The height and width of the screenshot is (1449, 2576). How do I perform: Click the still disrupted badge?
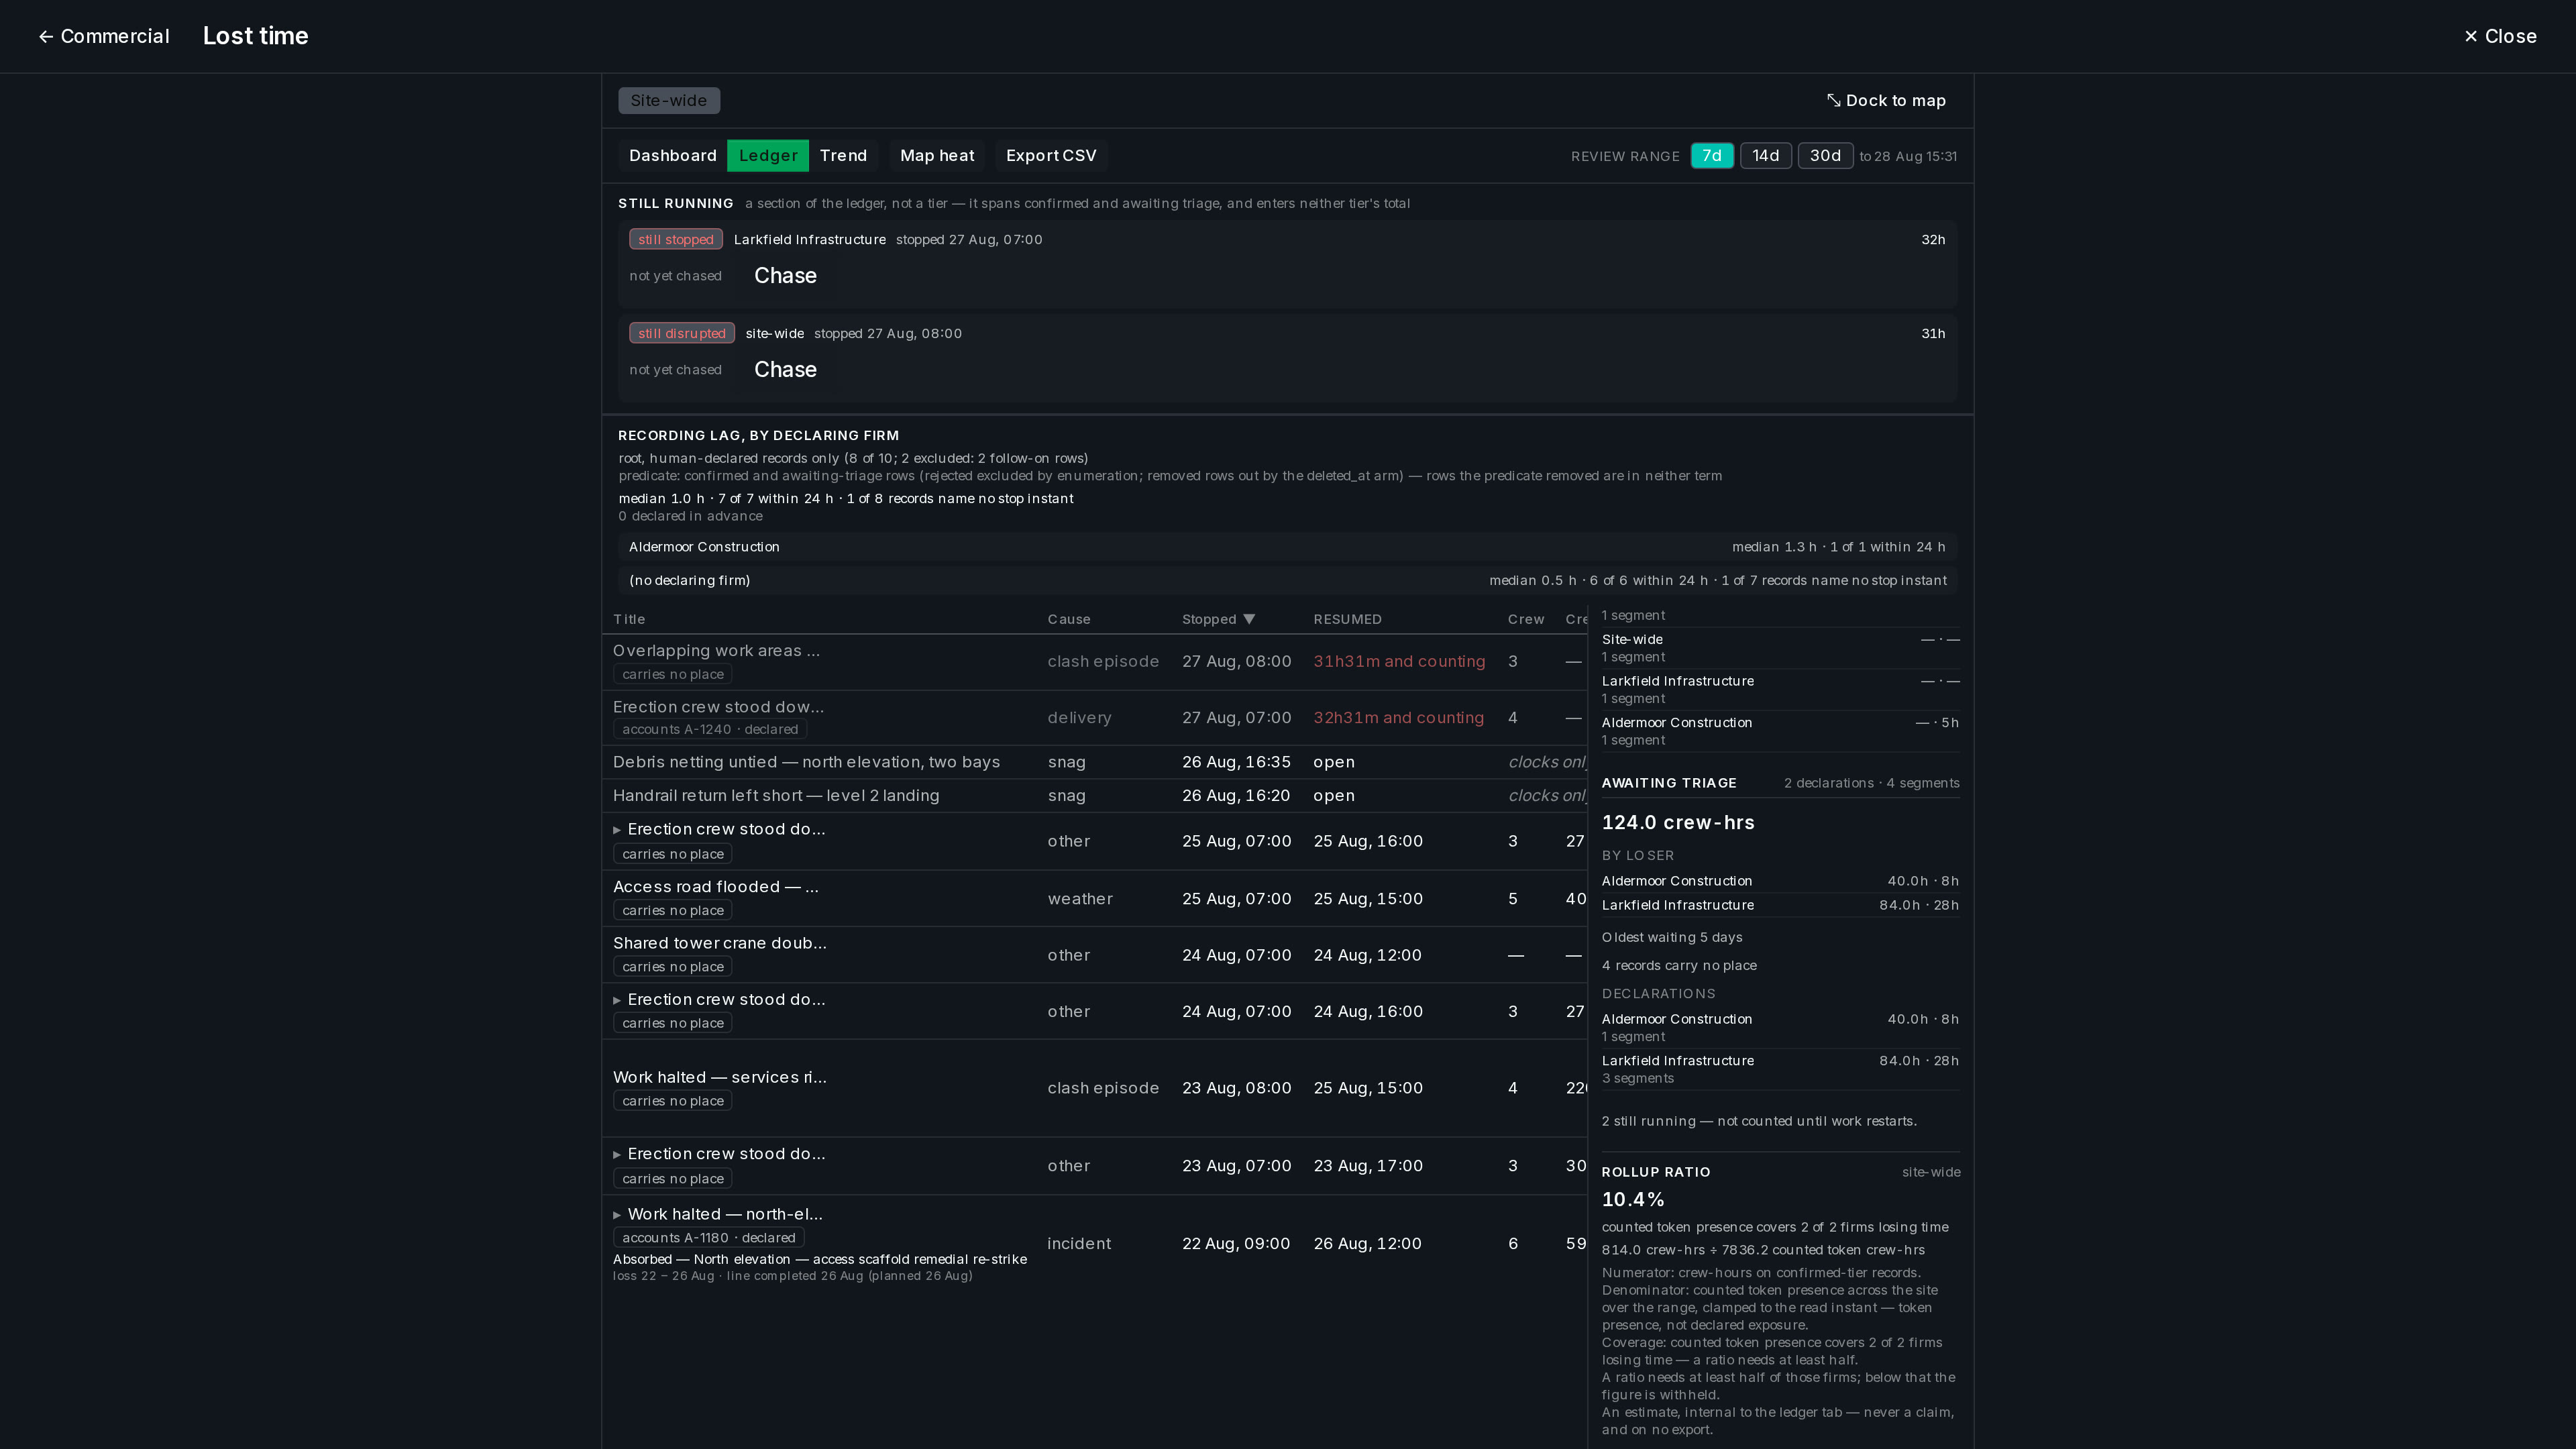682,333
